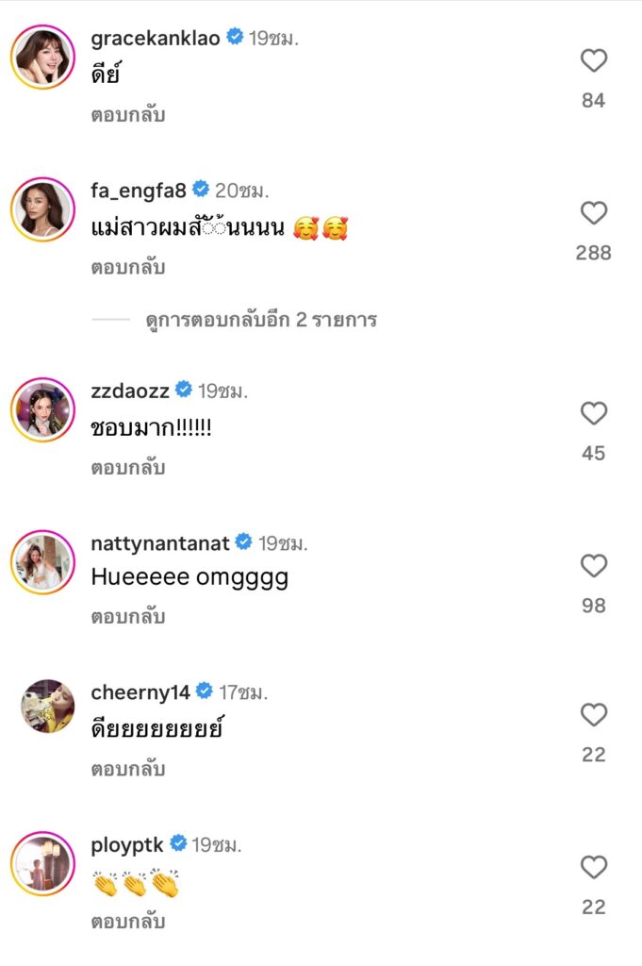642x966 pixels.
Task: Like the zzdaozz comment
Action: [x=593, y=414]
